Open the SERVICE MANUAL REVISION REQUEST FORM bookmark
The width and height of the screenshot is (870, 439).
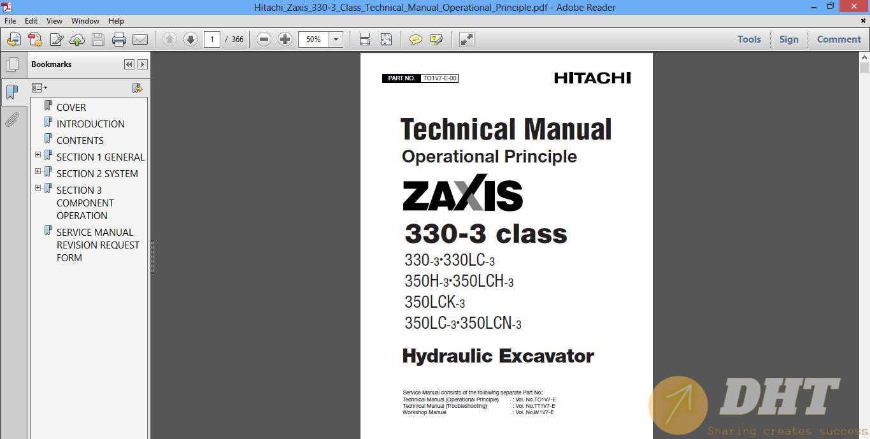point(98,245)
